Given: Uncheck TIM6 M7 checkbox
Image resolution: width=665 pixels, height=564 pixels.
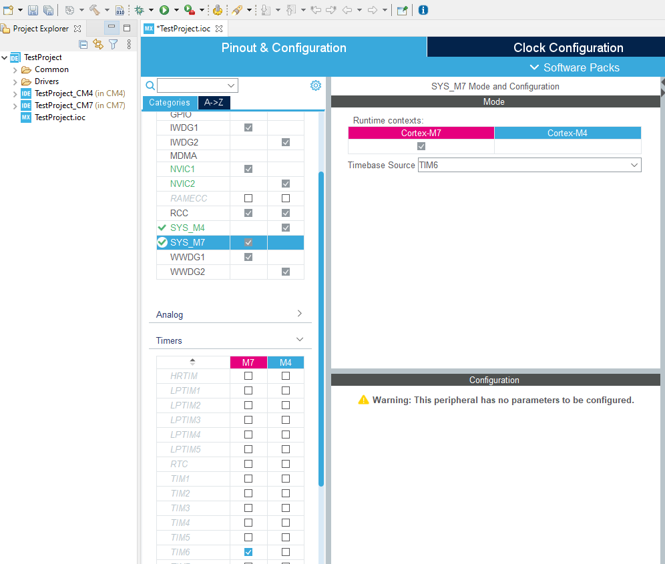Looking at the screenshot, I should point(248,552).
